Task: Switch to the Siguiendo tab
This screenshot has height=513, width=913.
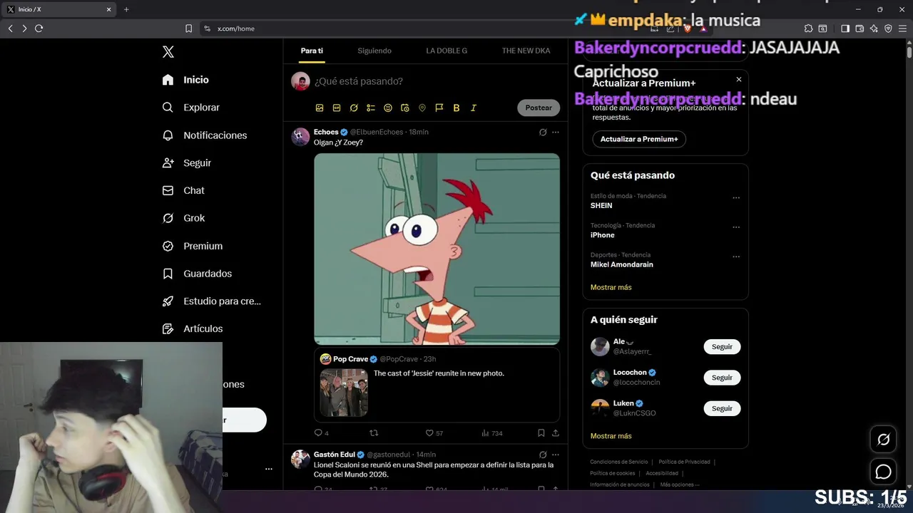Action: click(374, 51)
